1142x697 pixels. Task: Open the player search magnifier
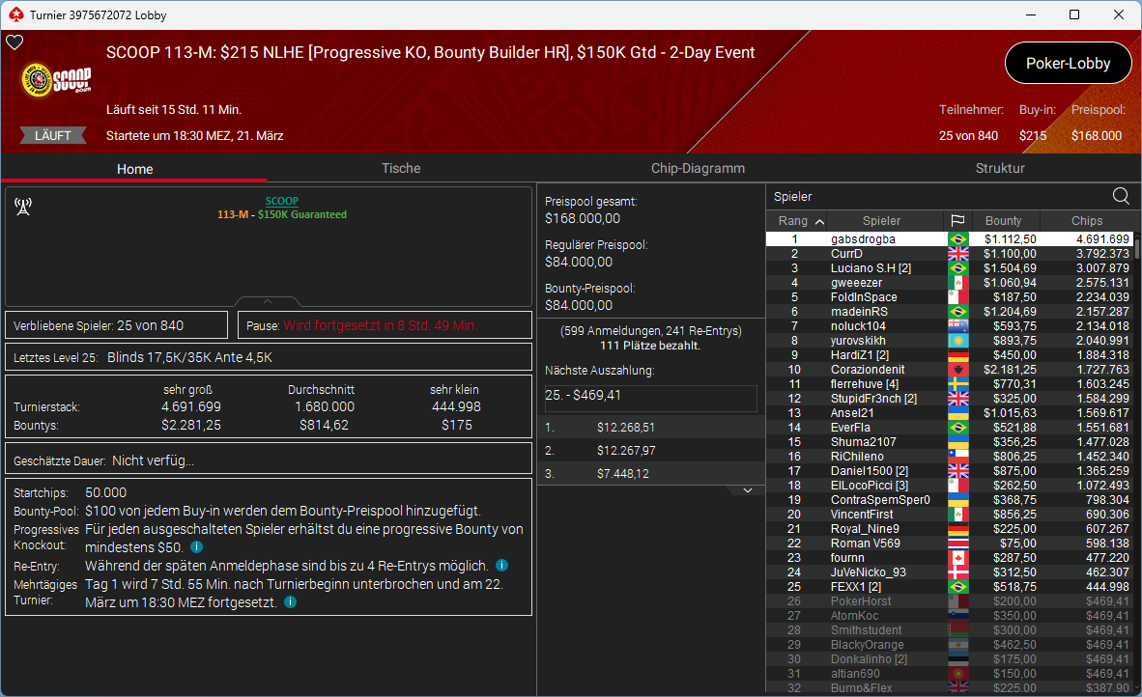coord(1121,196)
